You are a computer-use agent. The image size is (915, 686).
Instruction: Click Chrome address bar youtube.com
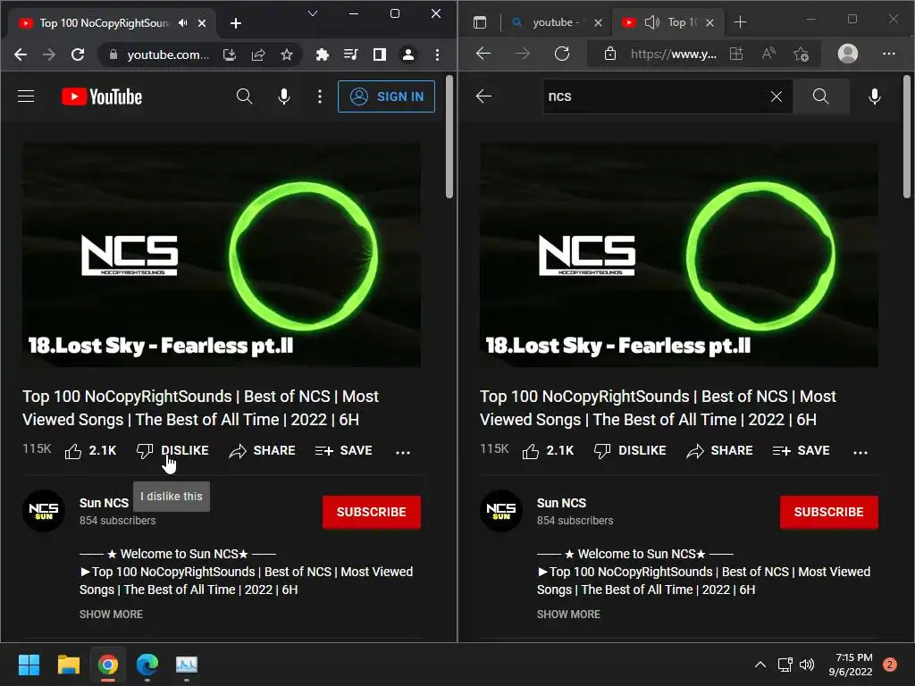click(x=167, y=54)
